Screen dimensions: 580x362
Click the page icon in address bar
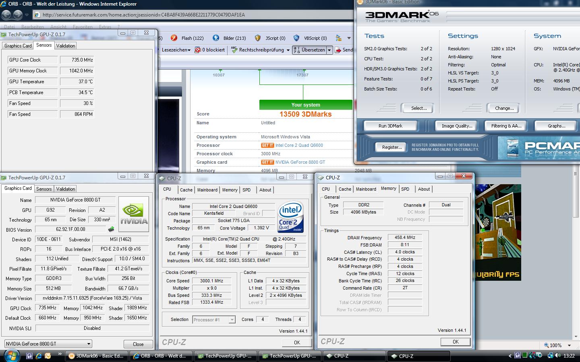coord(37,15)
